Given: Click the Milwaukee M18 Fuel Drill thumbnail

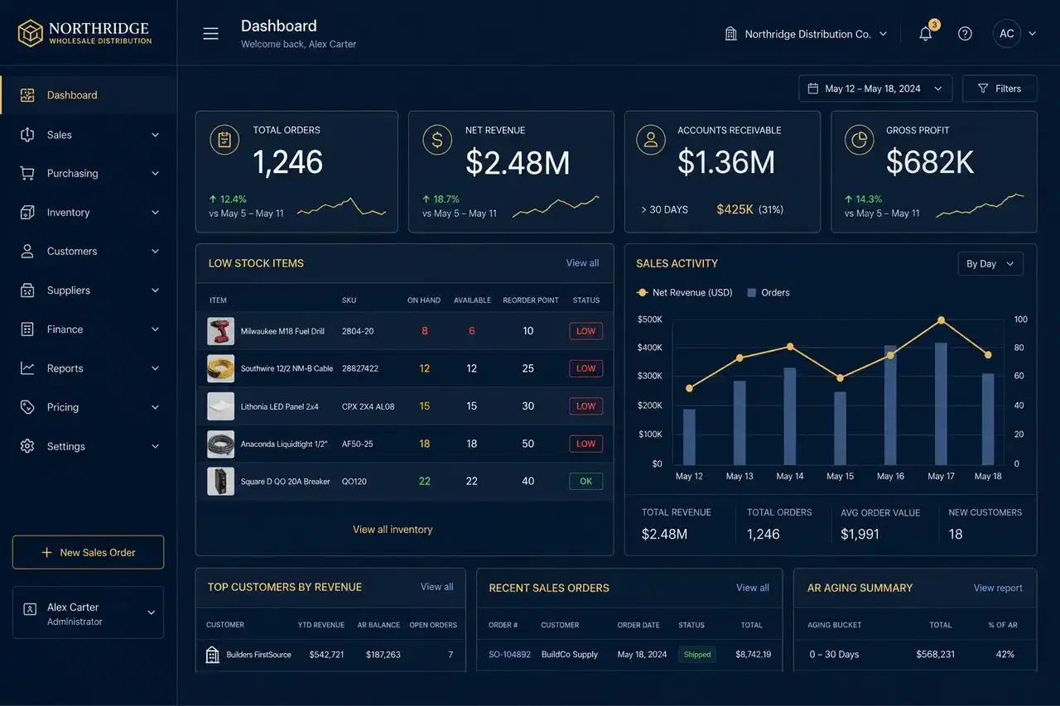Looking at the screenshot, I should pyautogui.click(x=220, y=331).
